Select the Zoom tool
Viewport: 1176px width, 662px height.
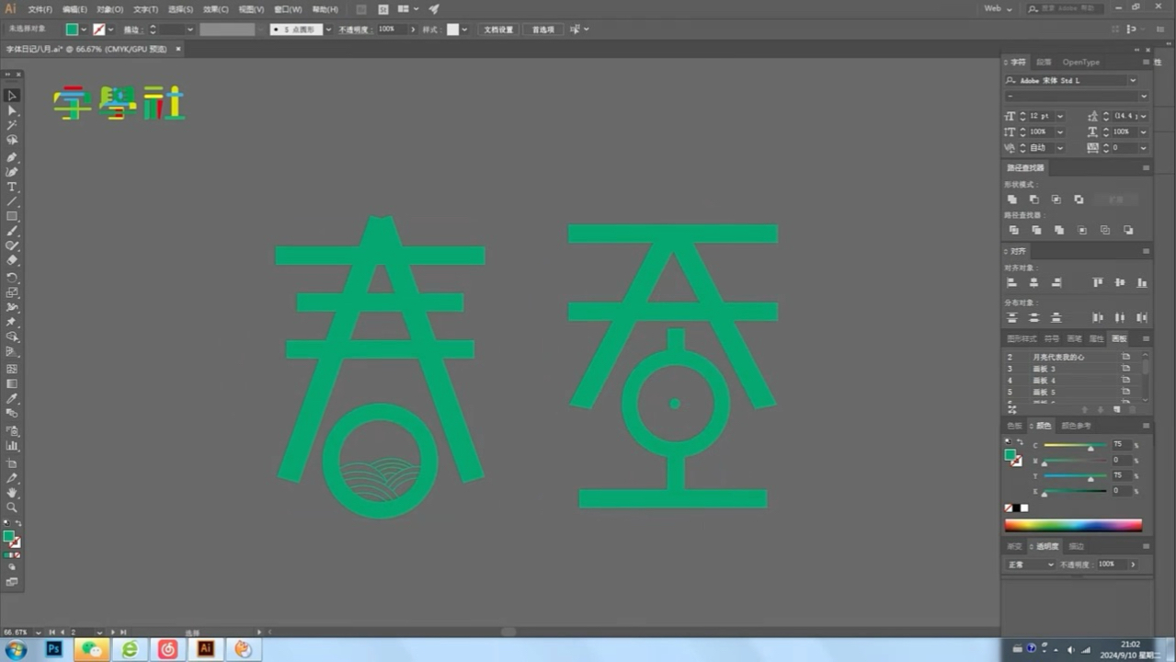pos(12,508)
